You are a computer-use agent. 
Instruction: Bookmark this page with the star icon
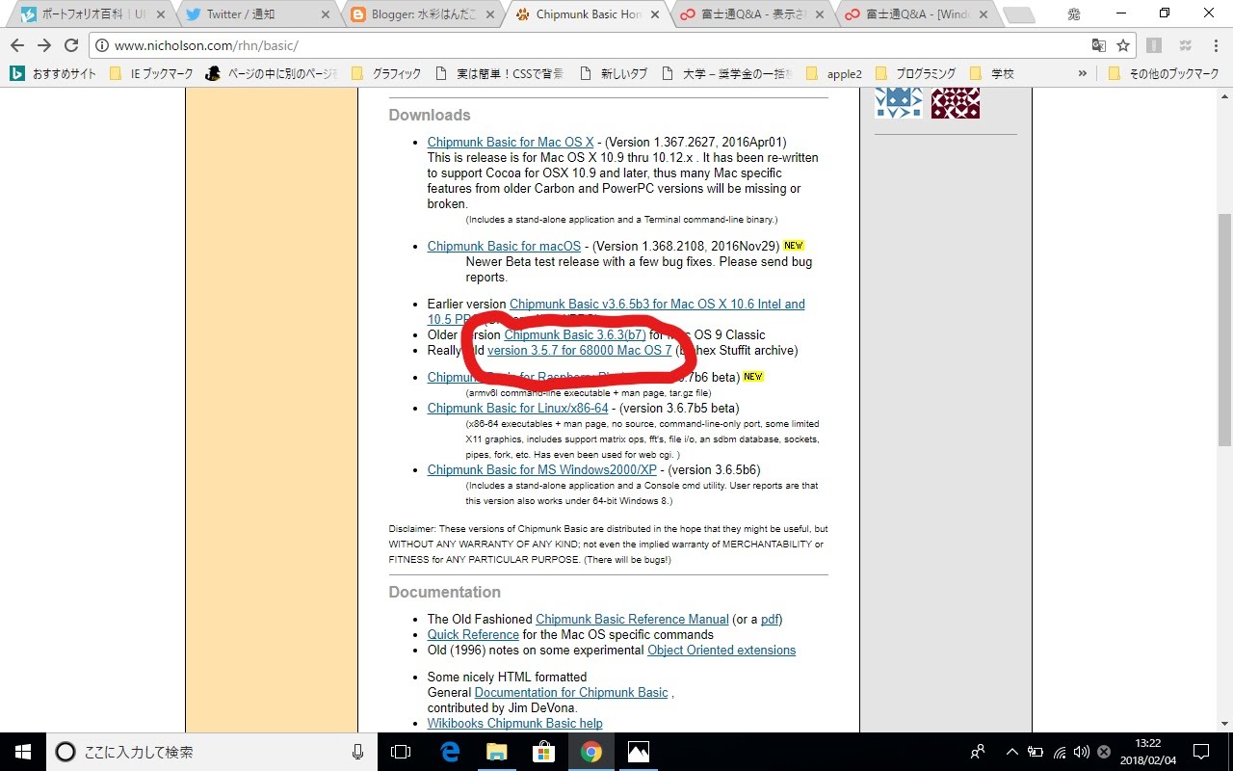(1123, 45)
